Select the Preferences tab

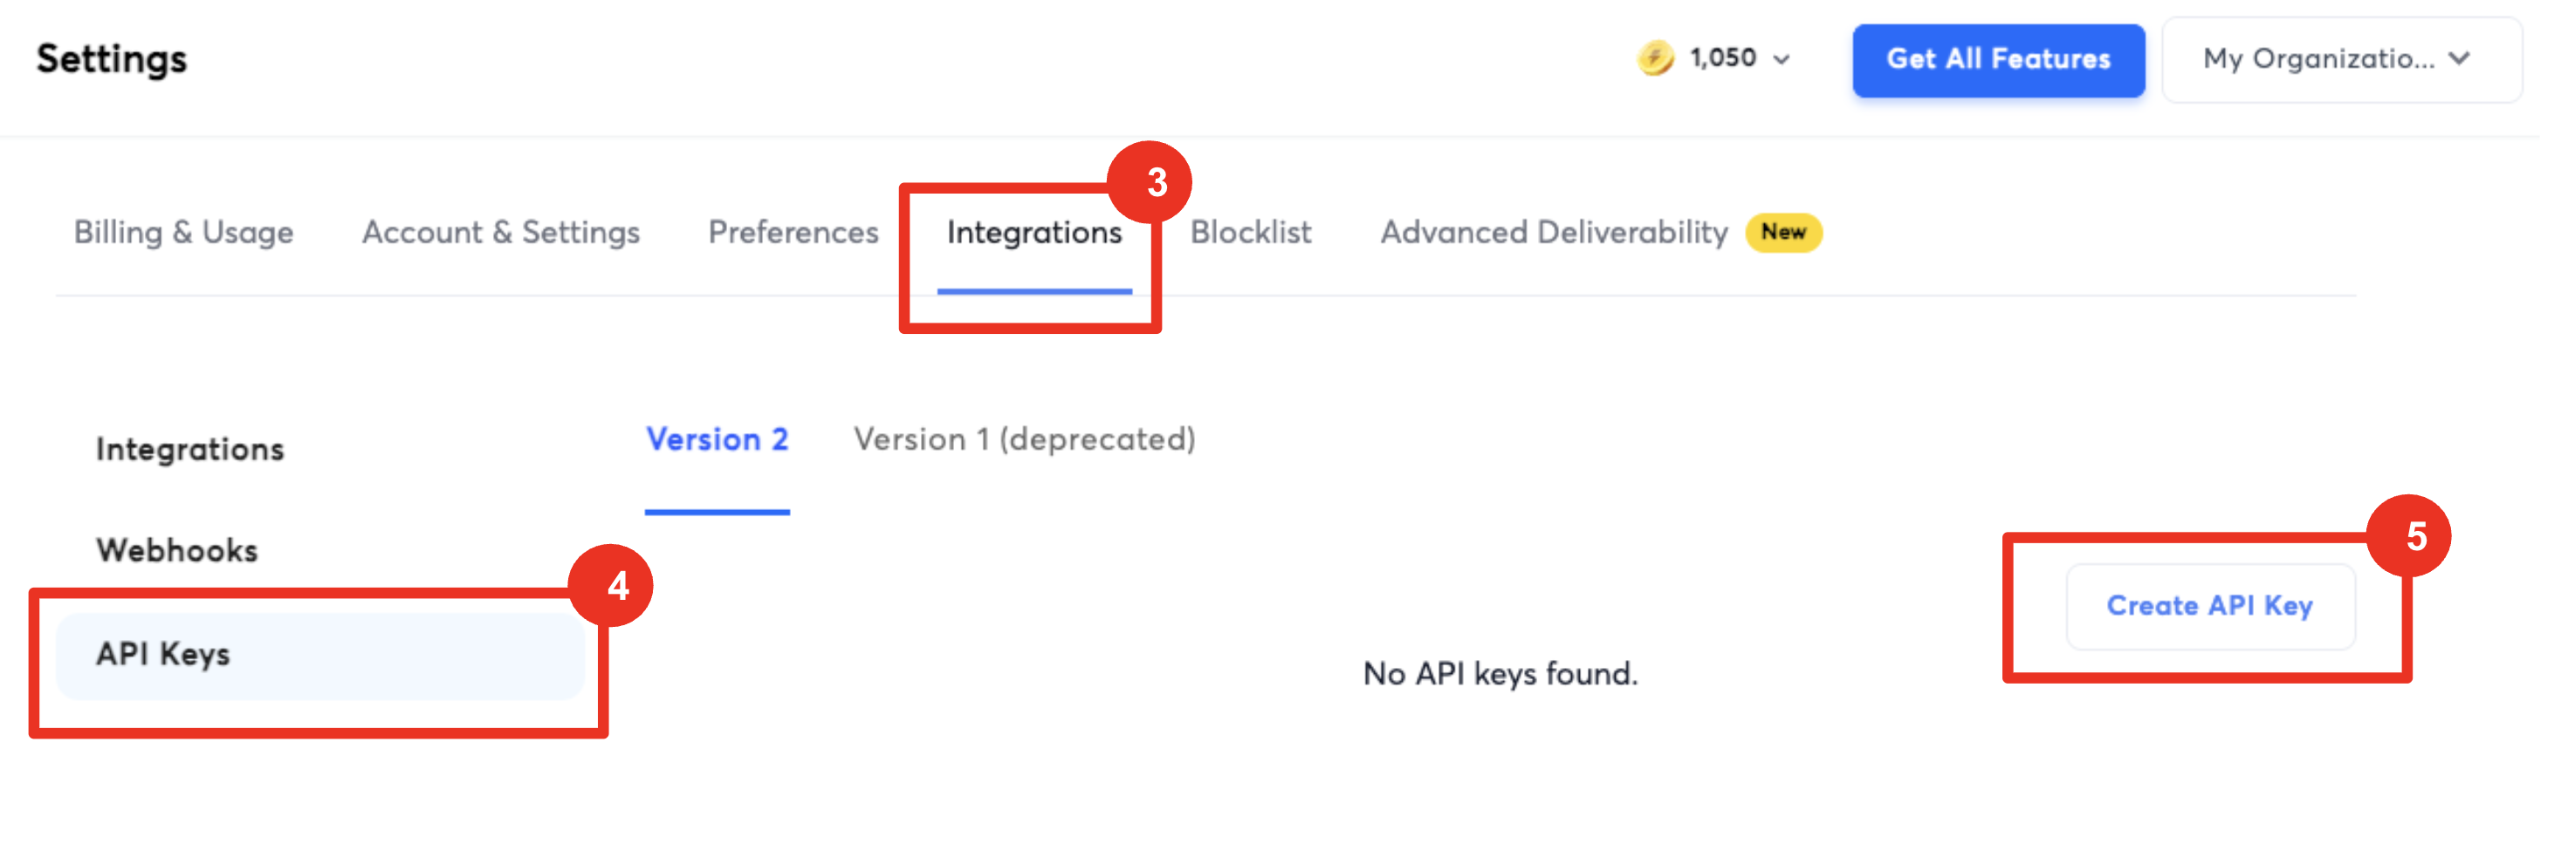pos(793,232)
